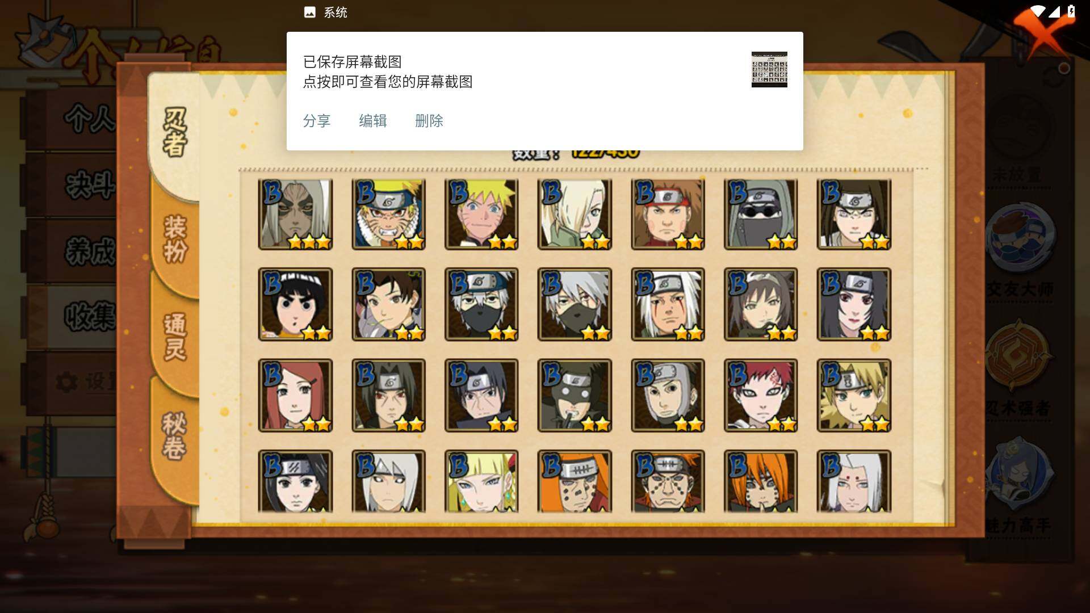Open the Rock Lee ninja card
This screenshot has height=613, width=1090.
click(295, 304)
